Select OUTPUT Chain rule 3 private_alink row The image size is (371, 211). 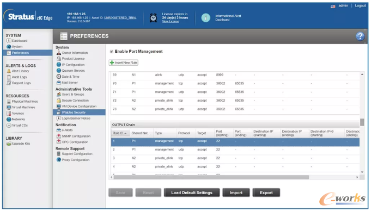point(235,159)
